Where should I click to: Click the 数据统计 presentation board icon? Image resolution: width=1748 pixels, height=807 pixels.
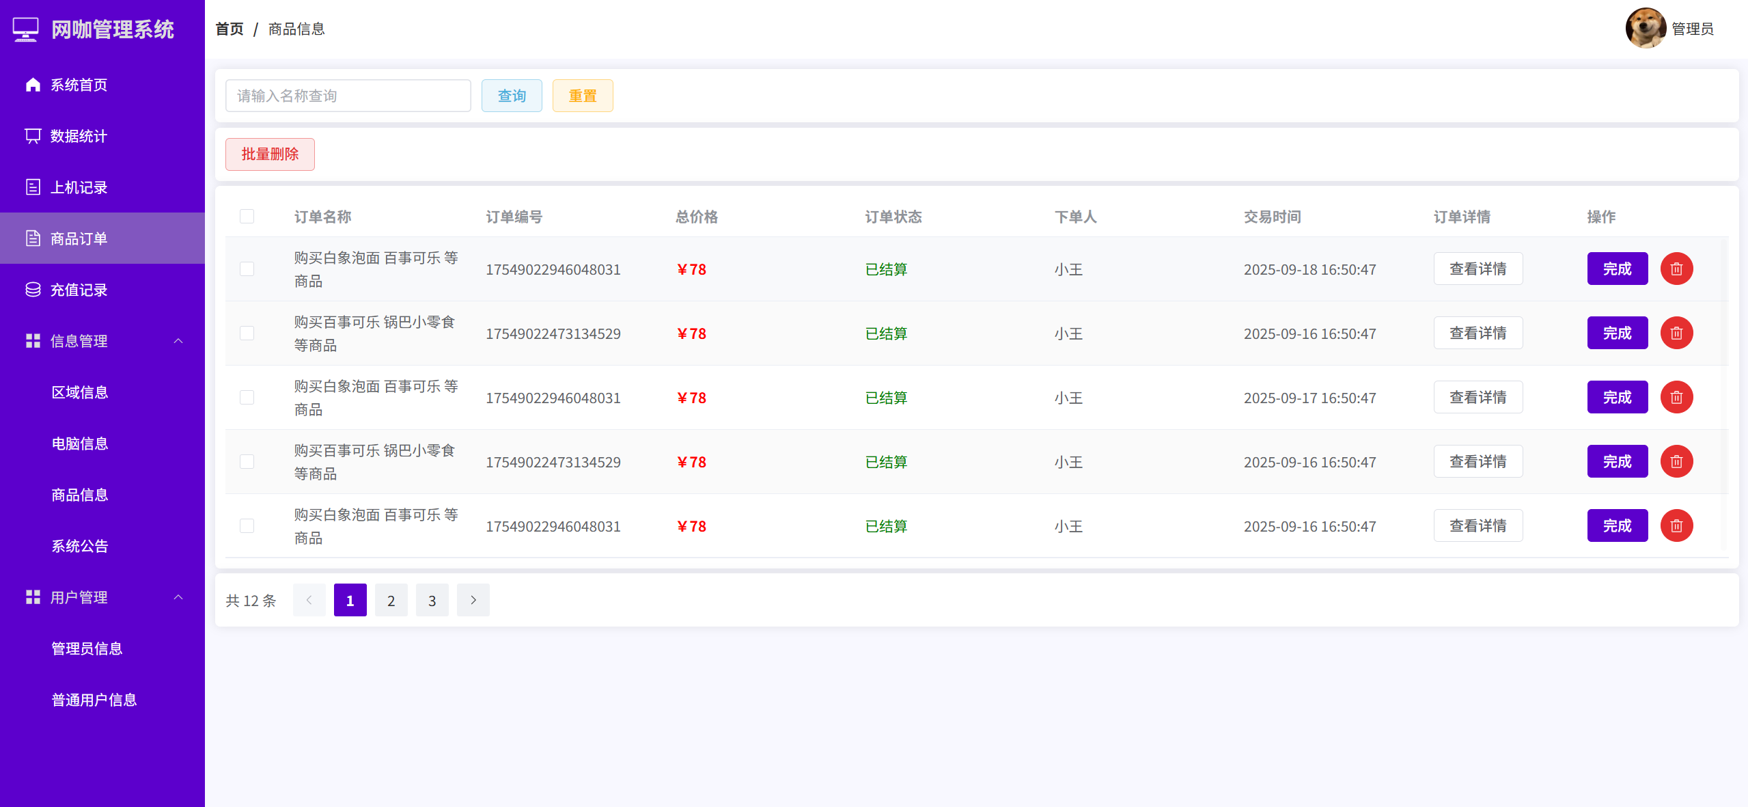click(x=33, y=136)
